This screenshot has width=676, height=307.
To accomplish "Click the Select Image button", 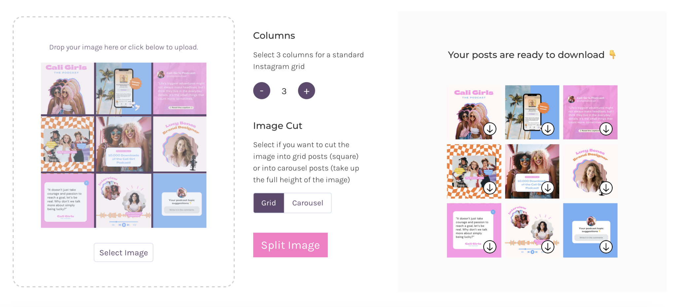I will (x=123, y=252).
